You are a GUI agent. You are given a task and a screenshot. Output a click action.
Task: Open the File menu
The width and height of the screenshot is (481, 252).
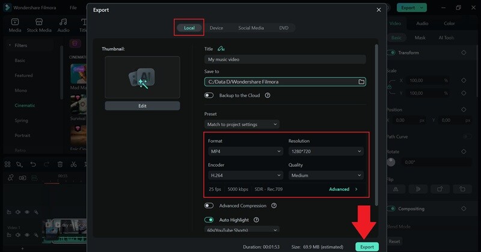(x=73, y=8)
